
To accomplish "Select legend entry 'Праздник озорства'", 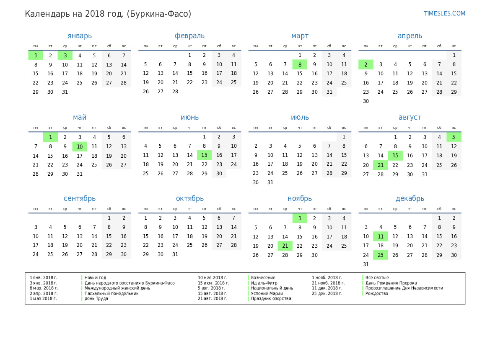I will pyautogui.click(x=271, y=299).
